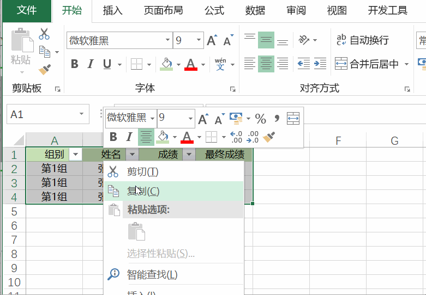Apply ribbon fill color bucket
426x295 pixels.
point(166,64)
